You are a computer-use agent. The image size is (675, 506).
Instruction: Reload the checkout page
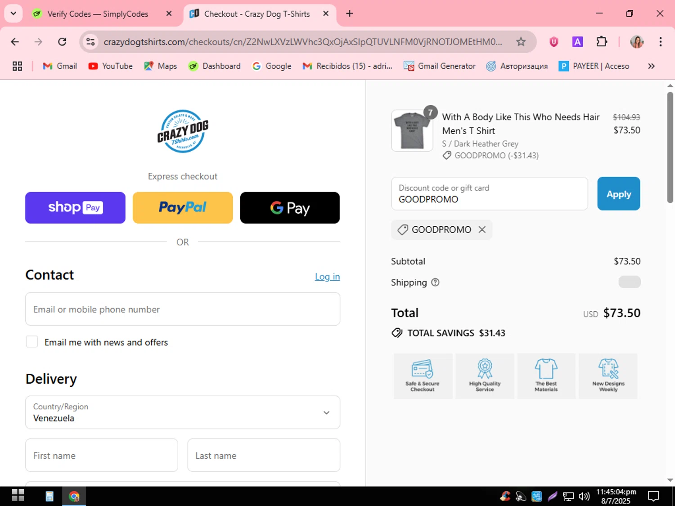tap(62, 42)
